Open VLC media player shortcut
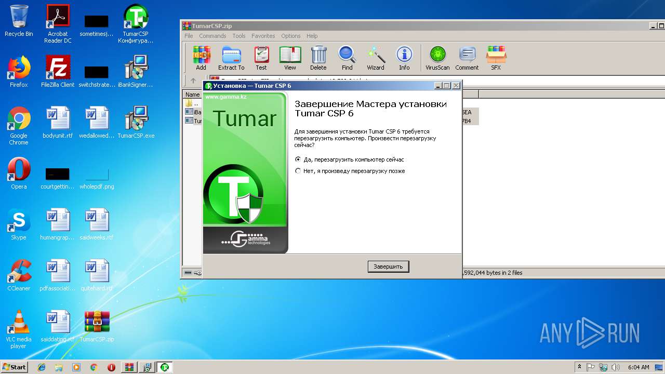665x374 pixels. coord(19,329)
